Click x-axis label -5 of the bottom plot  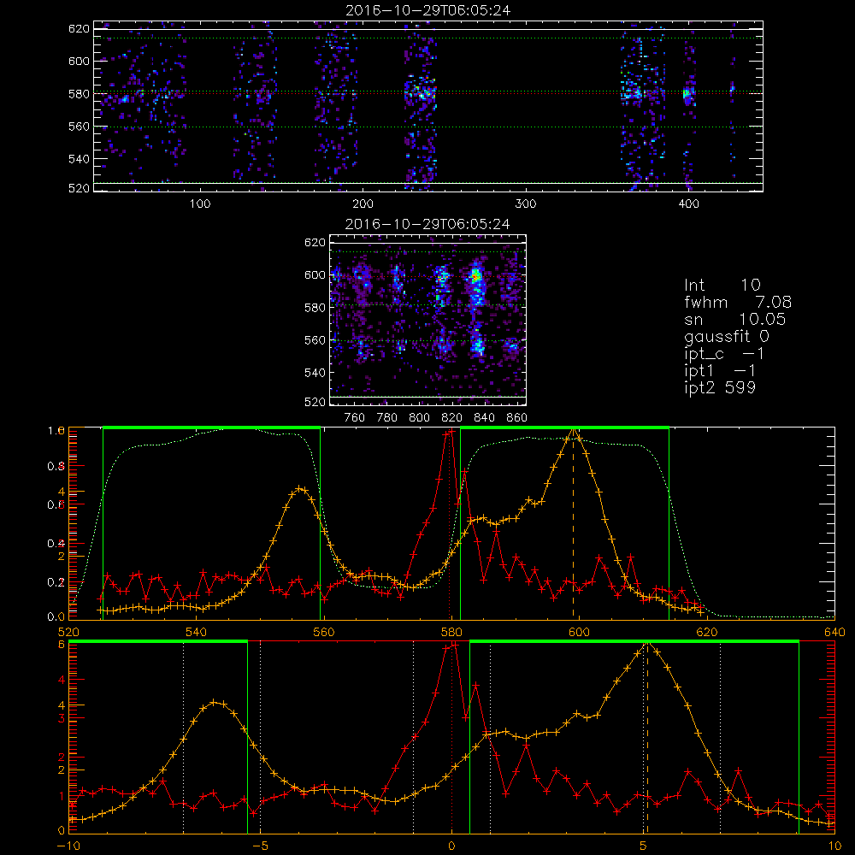click(x=260, y=846)
